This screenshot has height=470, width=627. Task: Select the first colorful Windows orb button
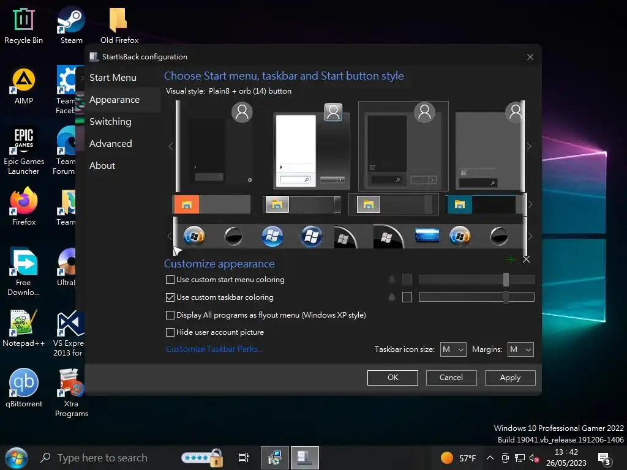tap(194, 236)
